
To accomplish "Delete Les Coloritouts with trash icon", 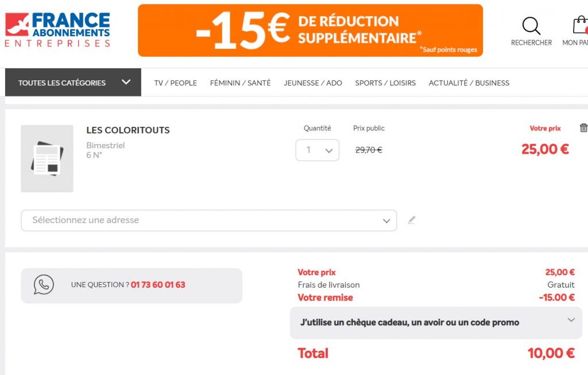I will point(583,128).
